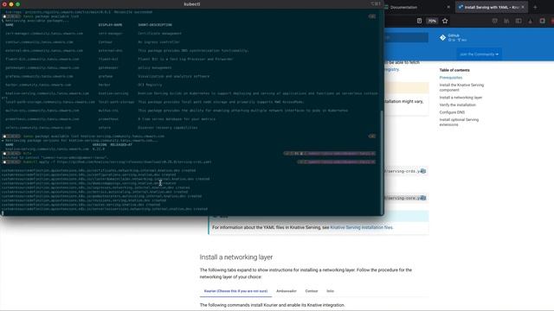Open Knative Serving installation files link
The image size is (554, 311).
point(361,227)
